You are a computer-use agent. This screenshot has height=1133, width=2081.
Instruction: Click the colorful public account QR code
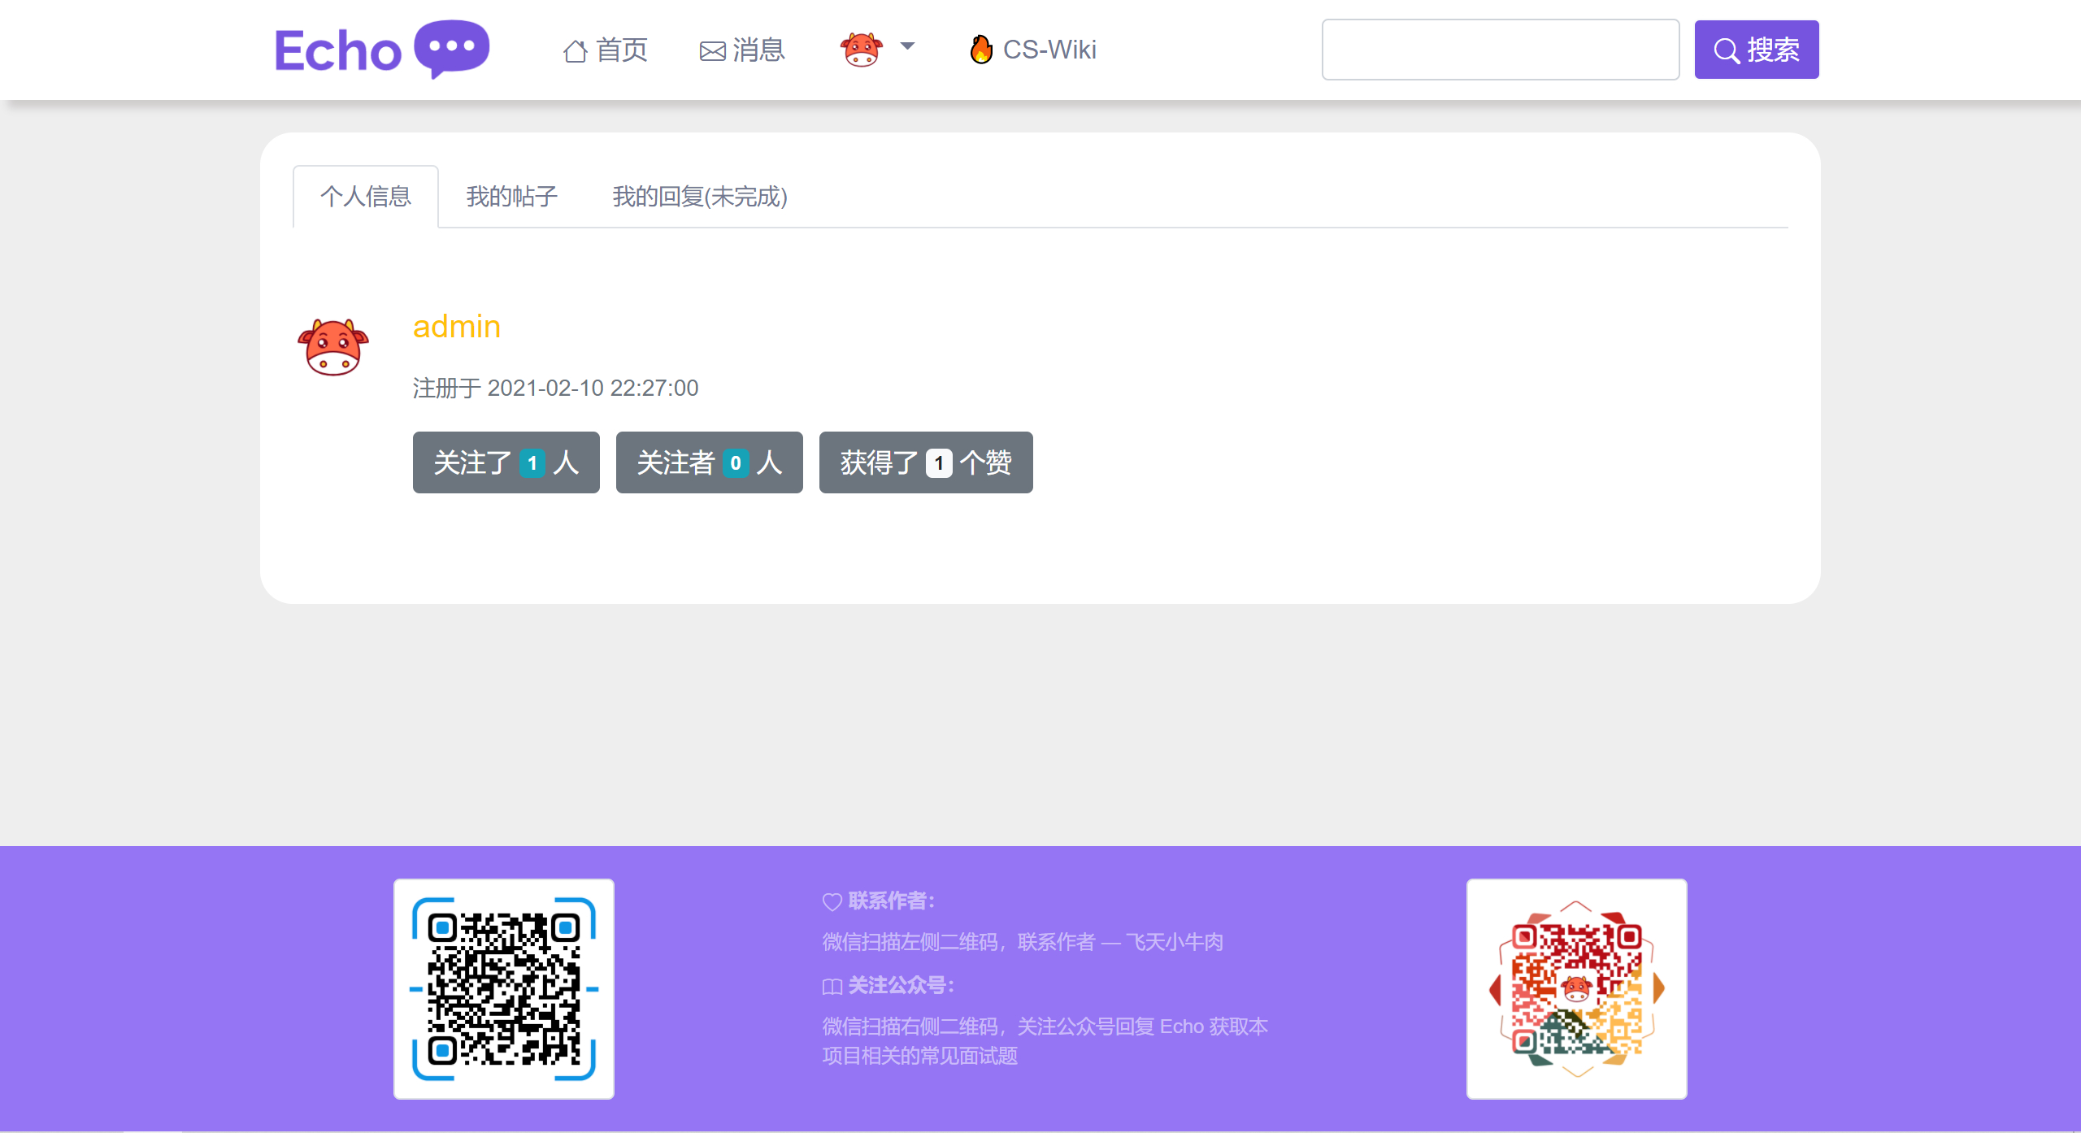(1576, 988)
